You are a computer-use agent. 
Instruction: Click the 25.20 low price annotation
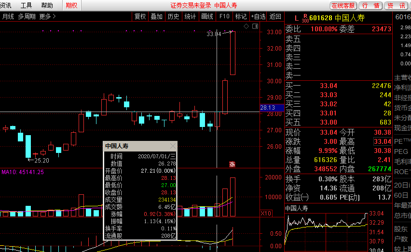coord(41,161)
